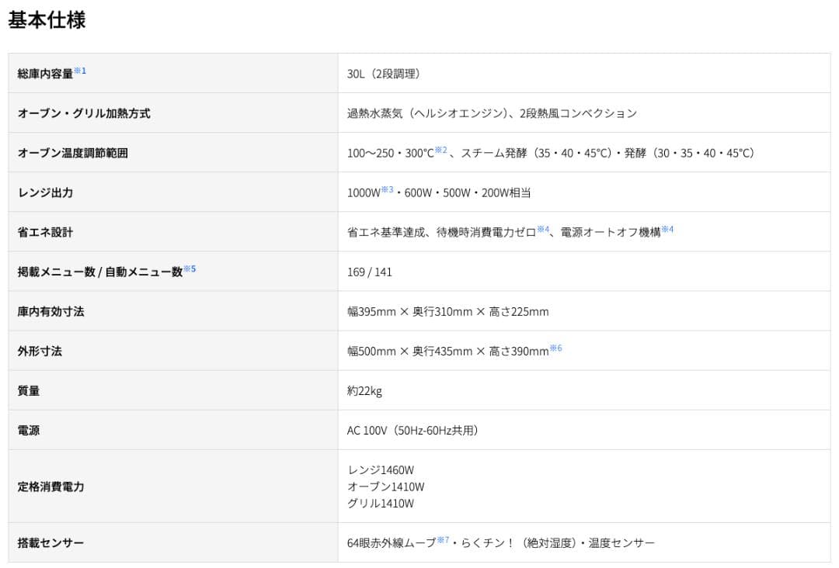Image resolution: width=839 pixels, height=568 pixels.
Task: Select the 169 / 141 menu count value
Action: [x=370, y=272]
